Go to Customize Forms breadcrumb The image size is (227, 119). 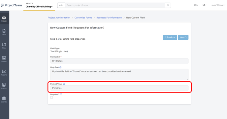pyautogui.click(x=83, y=18)
